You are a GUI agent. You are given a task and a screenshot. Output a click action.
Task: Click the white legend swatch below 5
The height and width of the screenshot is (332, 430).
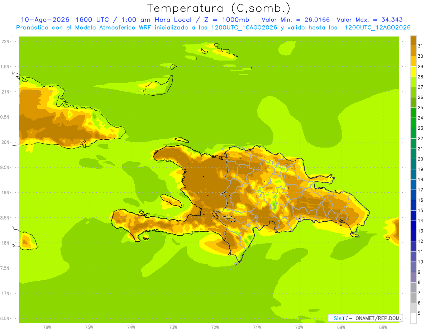(x=413, y=318)
